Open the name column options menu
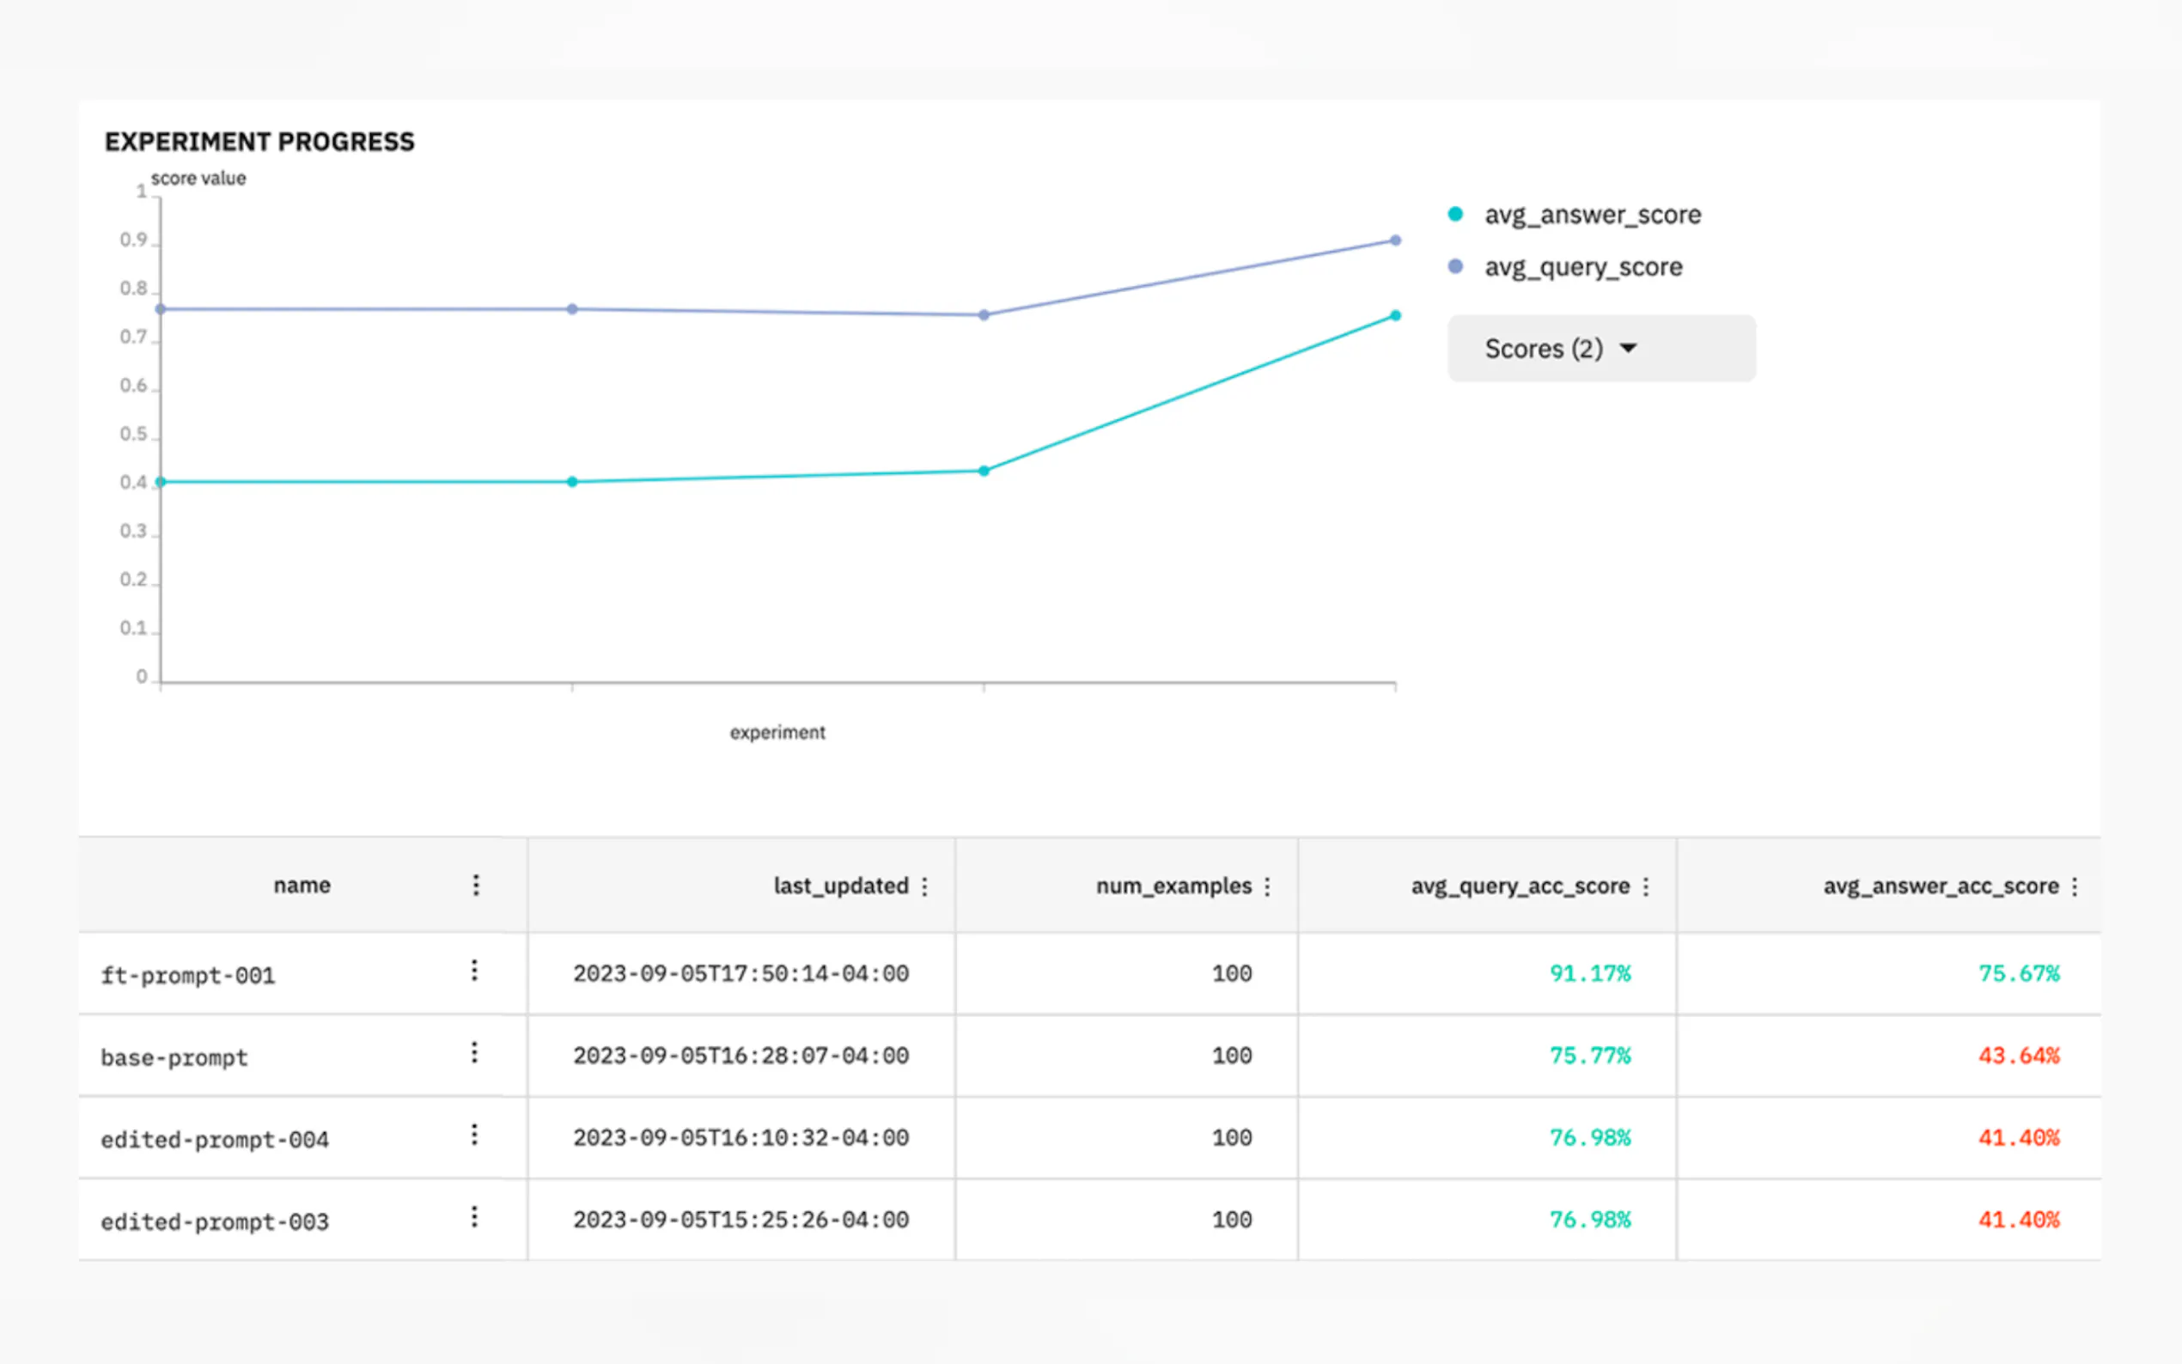This screenshot has height=1364, width=2182. pyautogui.click(x=476, y=885)
